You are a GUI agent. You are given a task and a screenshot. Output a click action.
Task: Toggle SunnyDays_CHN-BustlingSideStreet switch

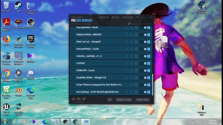coord(147,92)
